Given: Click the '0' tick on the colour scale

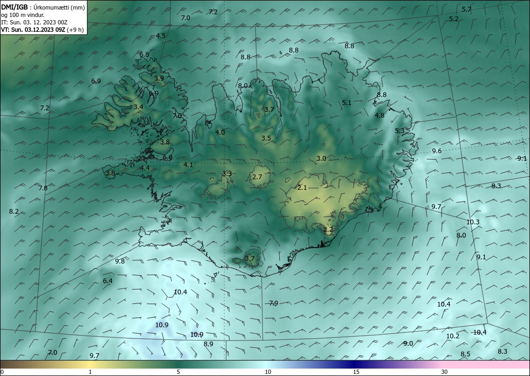Looking at the screenshot, I should pos(2,372).
